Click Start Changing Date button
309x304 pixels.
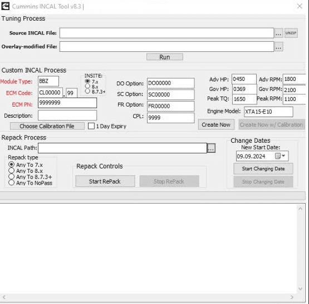coord(263,169)
